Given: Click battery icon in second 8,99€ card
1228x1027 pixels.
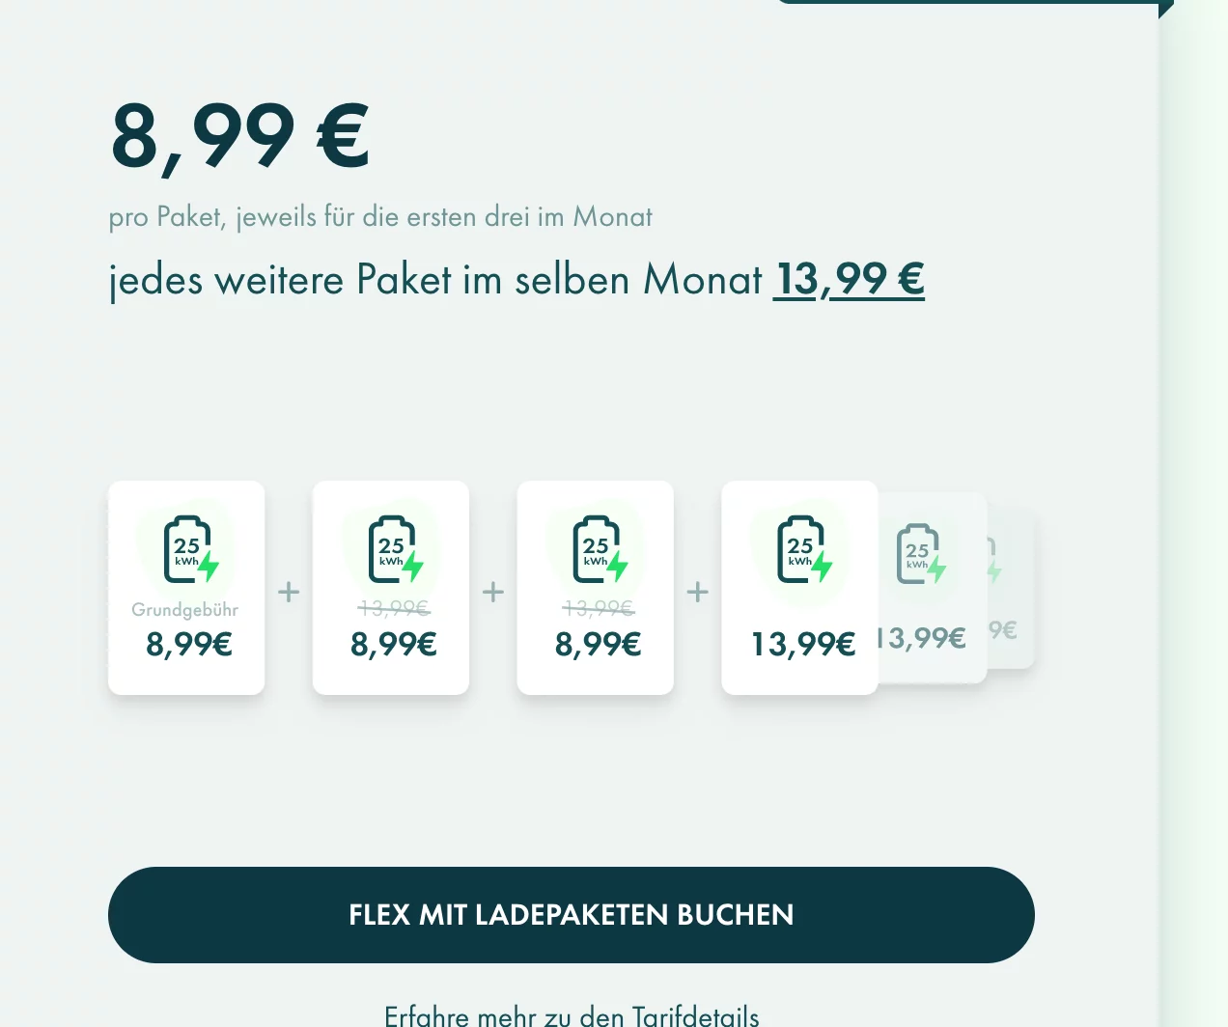Looking at the screenshot, I should coord(396,549).
